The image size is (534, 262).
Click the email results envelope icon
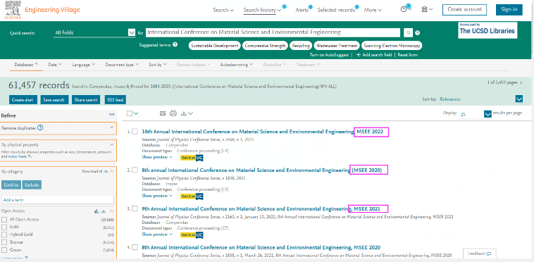[163, 113]
